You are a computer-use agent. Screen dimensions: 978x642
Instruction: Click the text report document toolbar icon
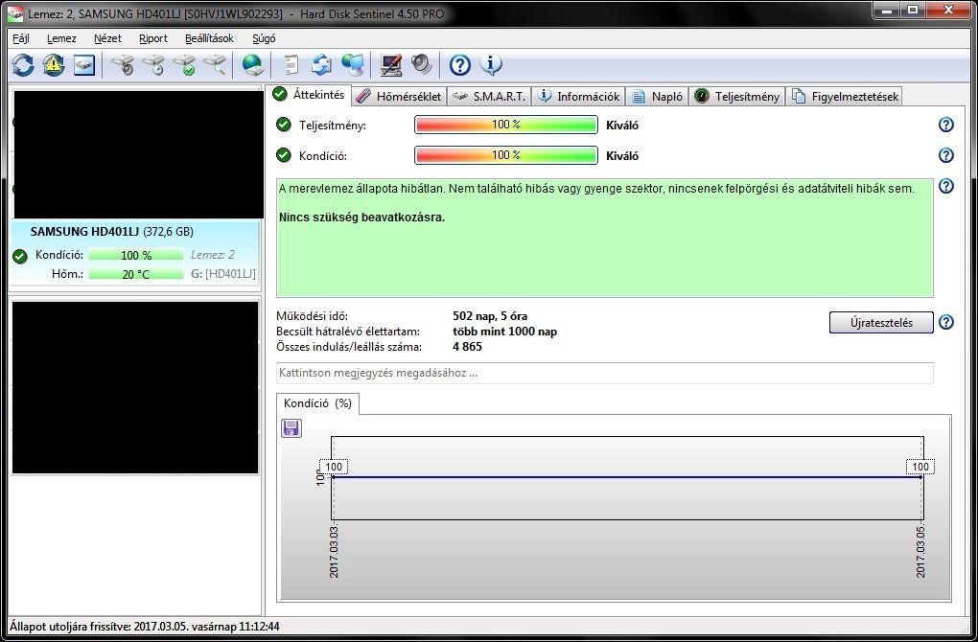point(291,65)
